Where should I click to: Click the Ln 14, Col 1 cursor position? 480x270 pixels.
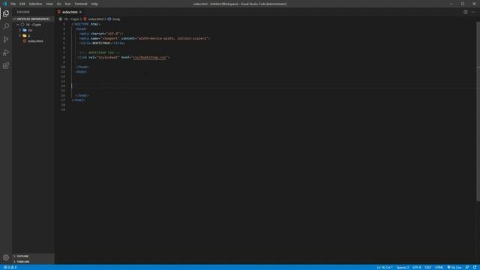[385, 267]
